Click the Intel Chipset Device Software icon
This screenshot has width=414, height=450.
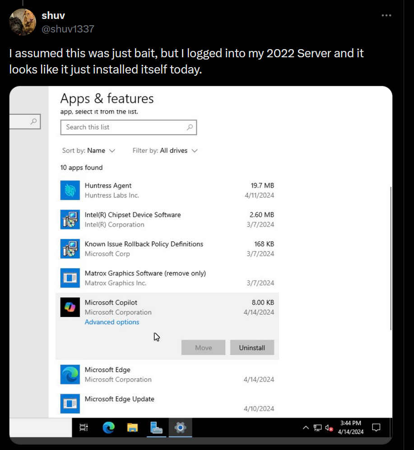(x=70, y=220)
